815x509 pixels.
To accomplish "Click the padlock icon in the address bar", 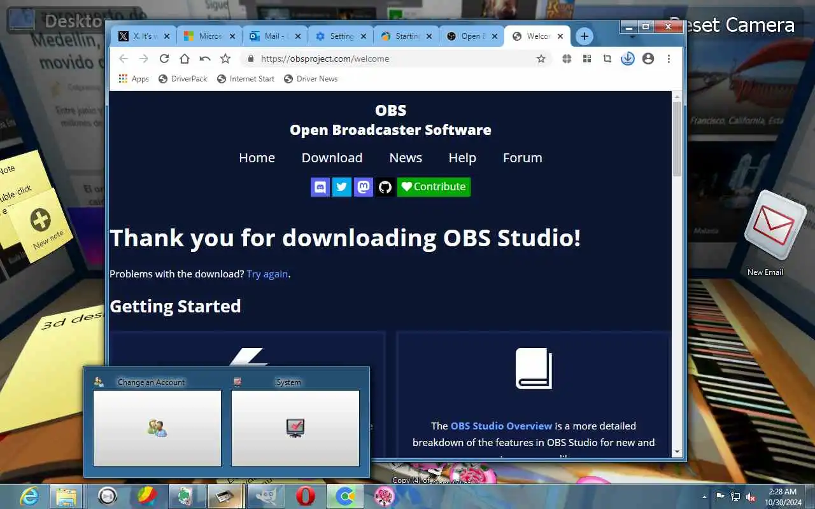I will tap(251, 59).
